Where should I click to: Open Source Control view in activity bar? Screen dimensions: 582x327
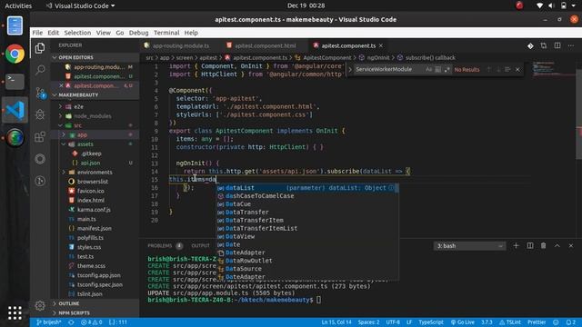[40, 93]
